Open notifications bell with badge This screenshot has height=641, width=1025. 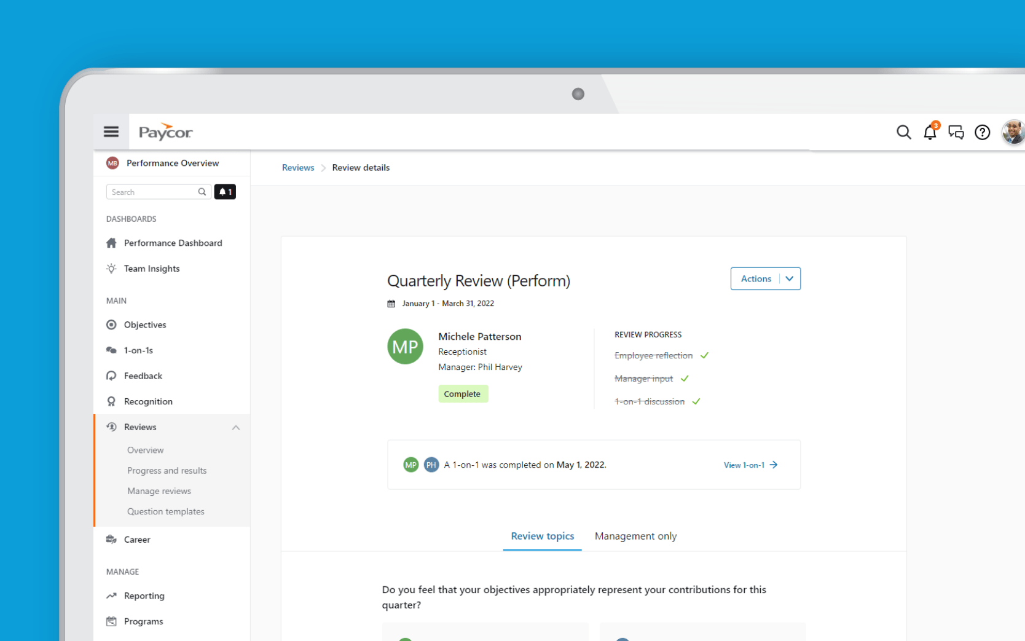[930, 131]
